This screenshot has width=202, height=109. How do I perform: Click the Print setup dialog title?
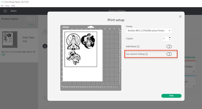click(x=116, y=20)
